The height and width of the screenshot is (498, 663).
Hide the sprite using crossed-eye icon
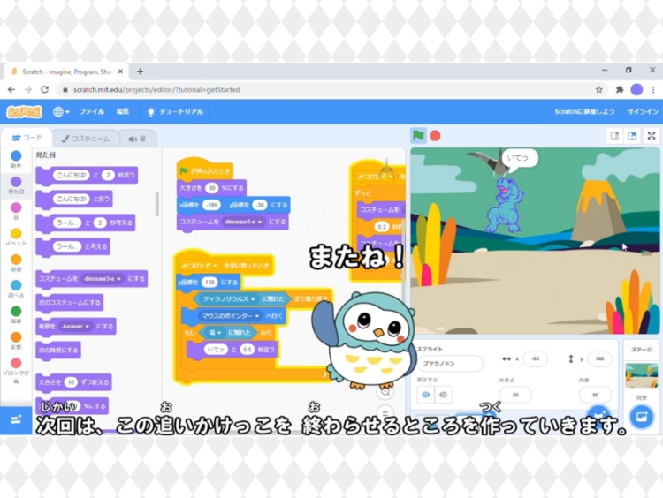443,395
